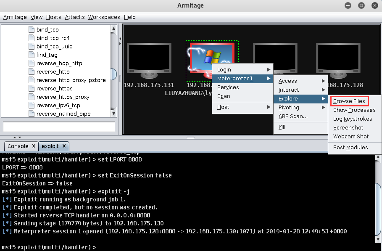Click the up arrow on the horizontal panel divider
The height and width of the screenshot is (251, 382).
15,137
